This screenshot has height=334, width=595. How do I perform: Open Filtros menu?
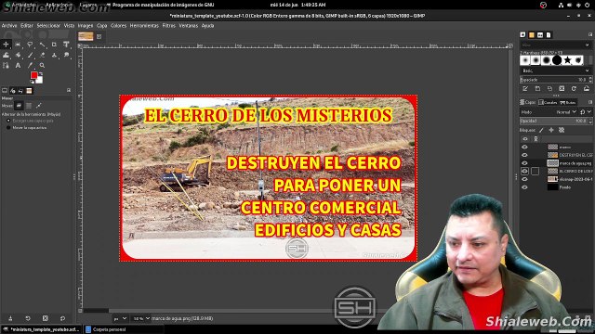tap(169, 26)
